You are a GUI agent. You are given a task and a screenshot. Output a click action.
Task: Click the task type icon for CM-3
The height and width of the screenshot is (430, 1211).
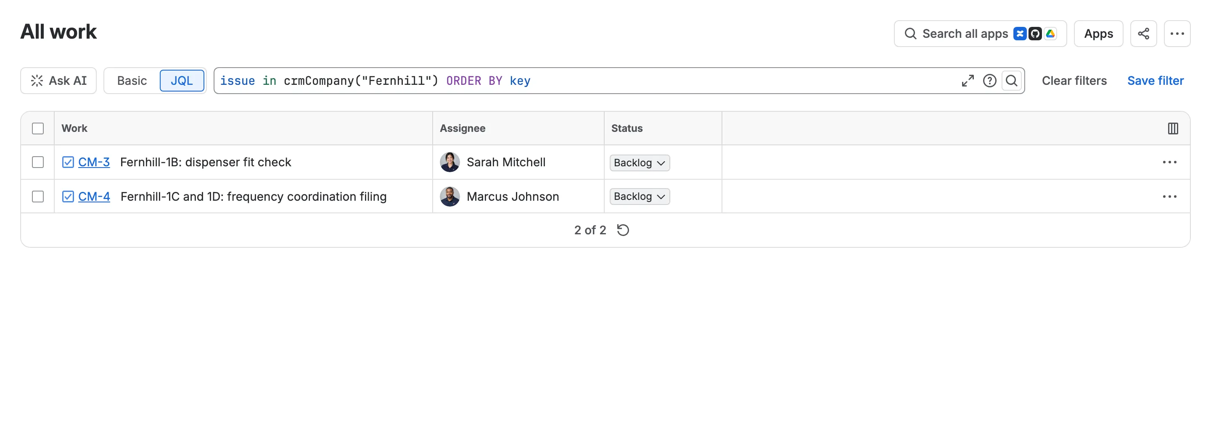[68, 163]
